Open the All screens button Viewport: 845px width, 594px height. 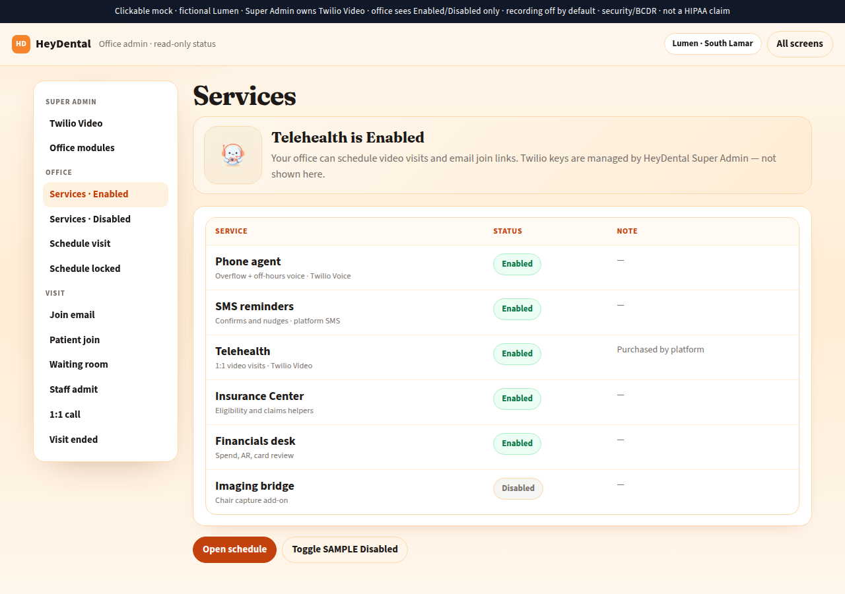coord(800,44)
